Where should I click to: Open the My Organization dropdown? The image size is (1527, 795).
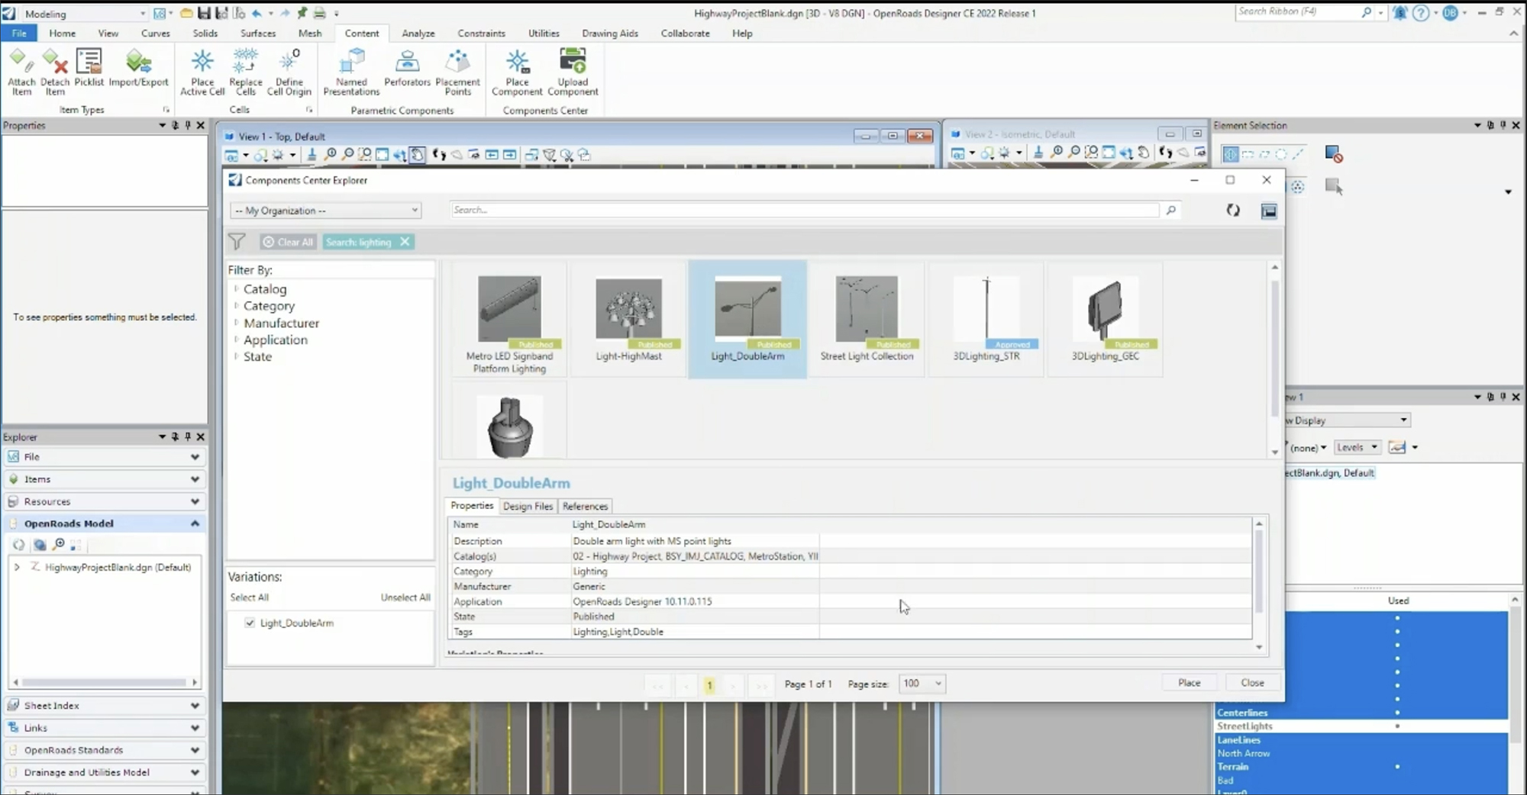pos(325,210)
